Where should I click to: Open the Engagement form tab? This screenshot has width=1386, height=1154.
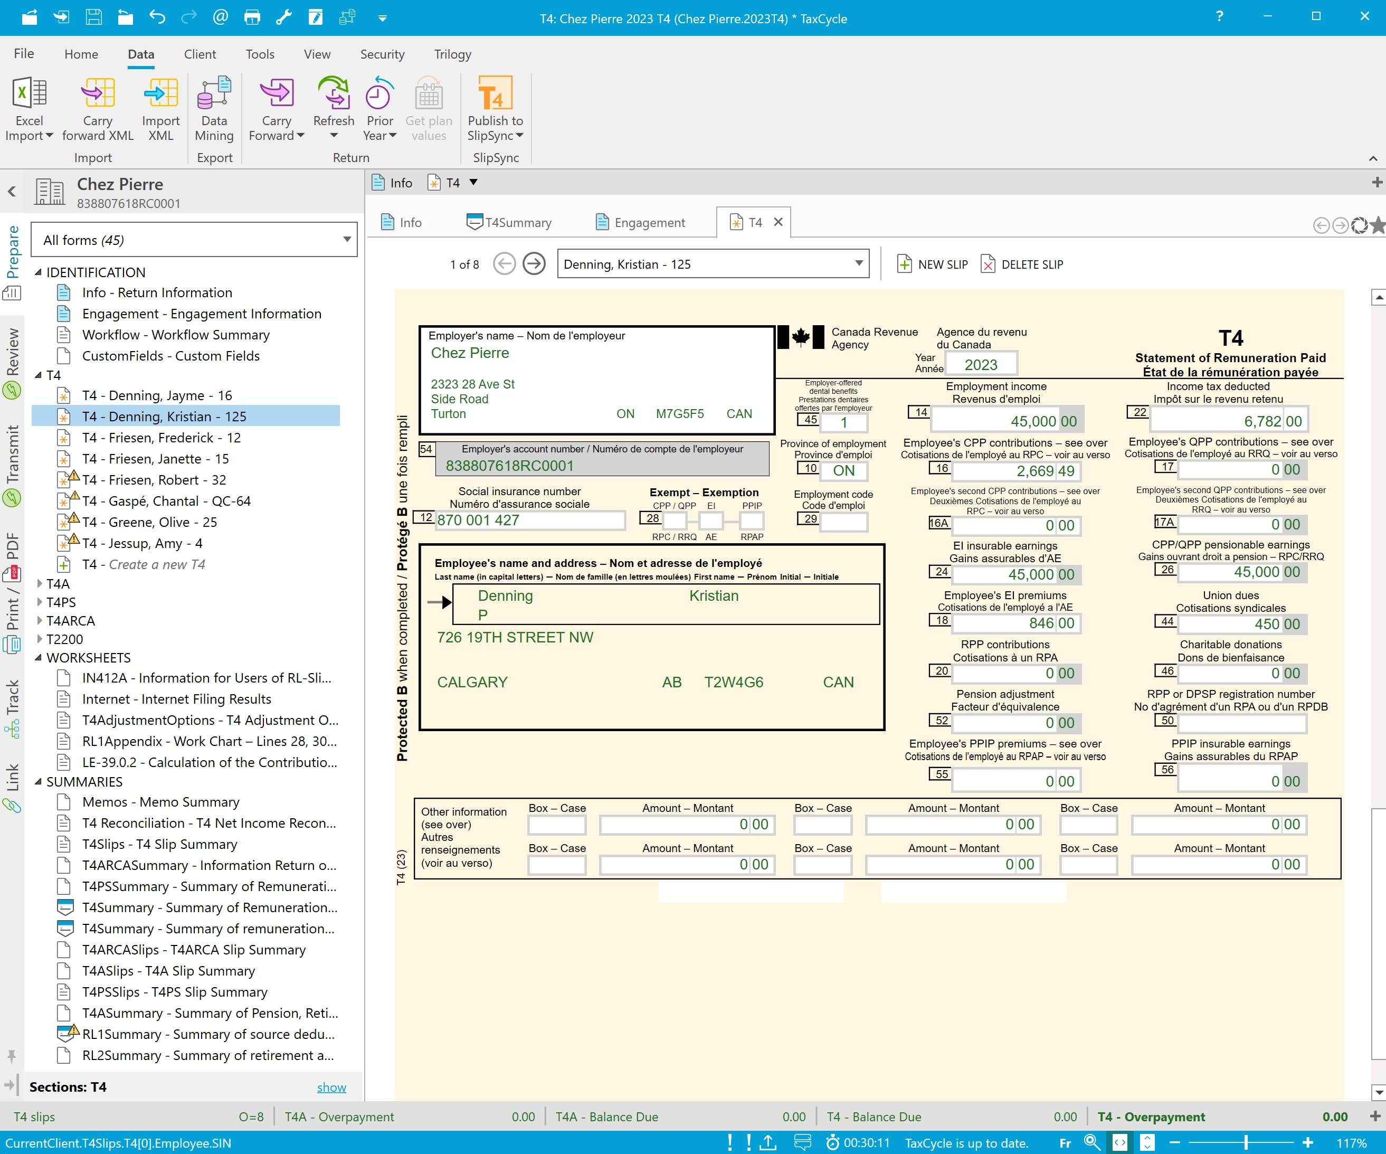pyautogui.click(x=640, y=222)
